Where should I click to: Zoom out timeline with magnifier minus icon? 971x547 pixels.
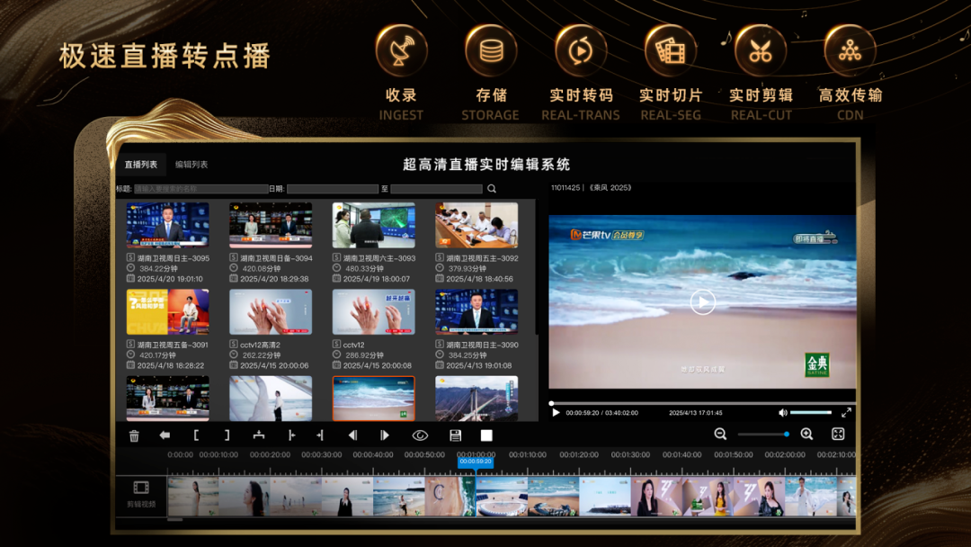721,434
